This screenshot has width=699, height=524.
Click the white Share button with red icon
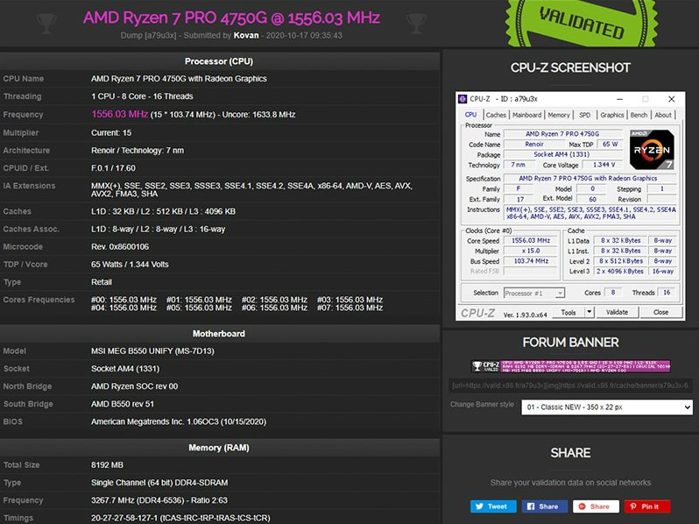596,506
